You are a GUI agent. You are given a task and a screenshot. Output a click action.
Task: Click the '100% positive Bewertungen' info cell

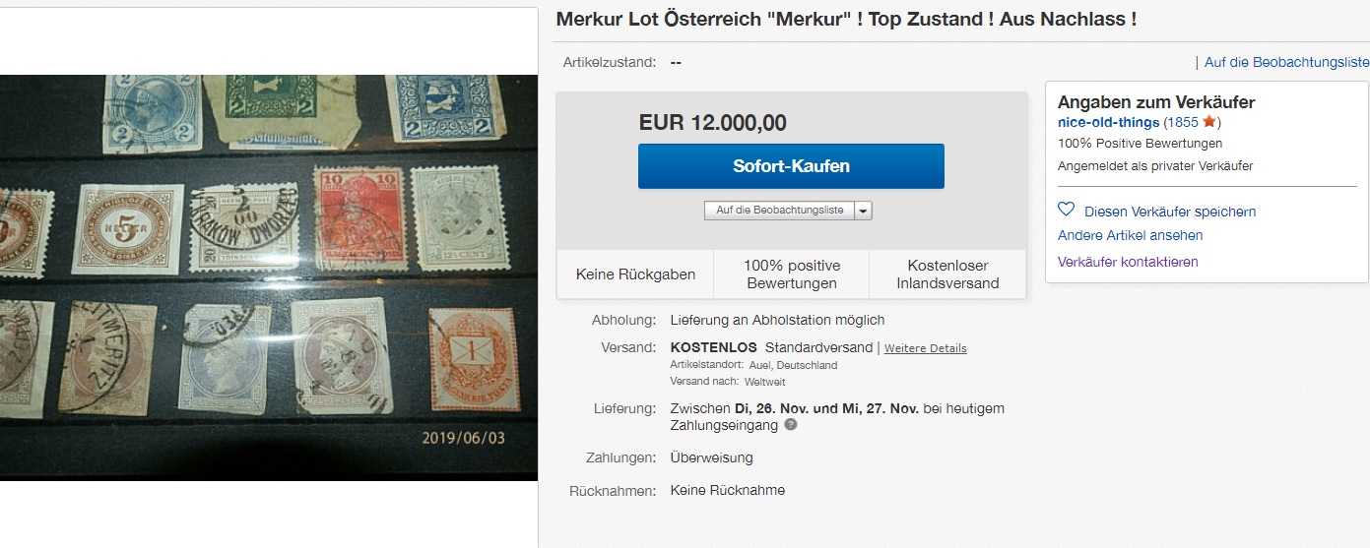point(792,274)
